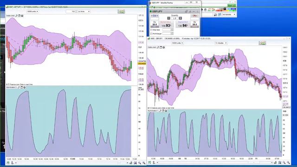Viewport: 297px width, 167px height.
Task: Click the Market BUY 136.94 button
Action: point(183,25)
